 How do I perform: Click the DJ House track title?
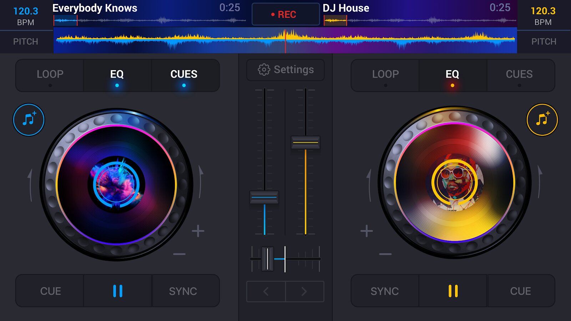click(346, 8)
